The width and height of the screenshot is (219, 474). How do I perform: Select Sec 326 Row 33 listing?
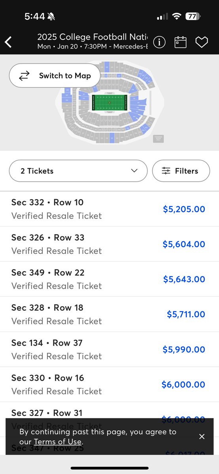coord(109,244)
